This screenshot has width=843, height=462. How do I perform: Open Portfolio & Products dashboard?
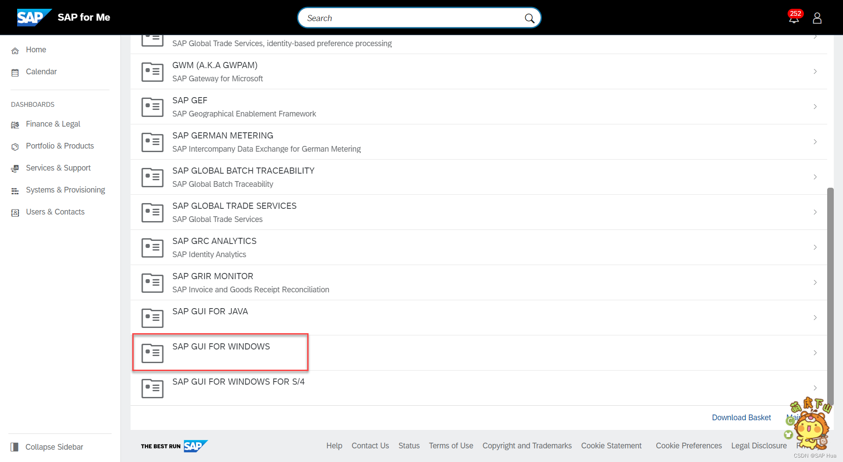tap(60, 146)
